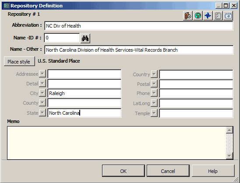Click the Repository Definition title bar icon
Image resolution: width=240 pixels, height=183 pixels.
coord(7,6)
